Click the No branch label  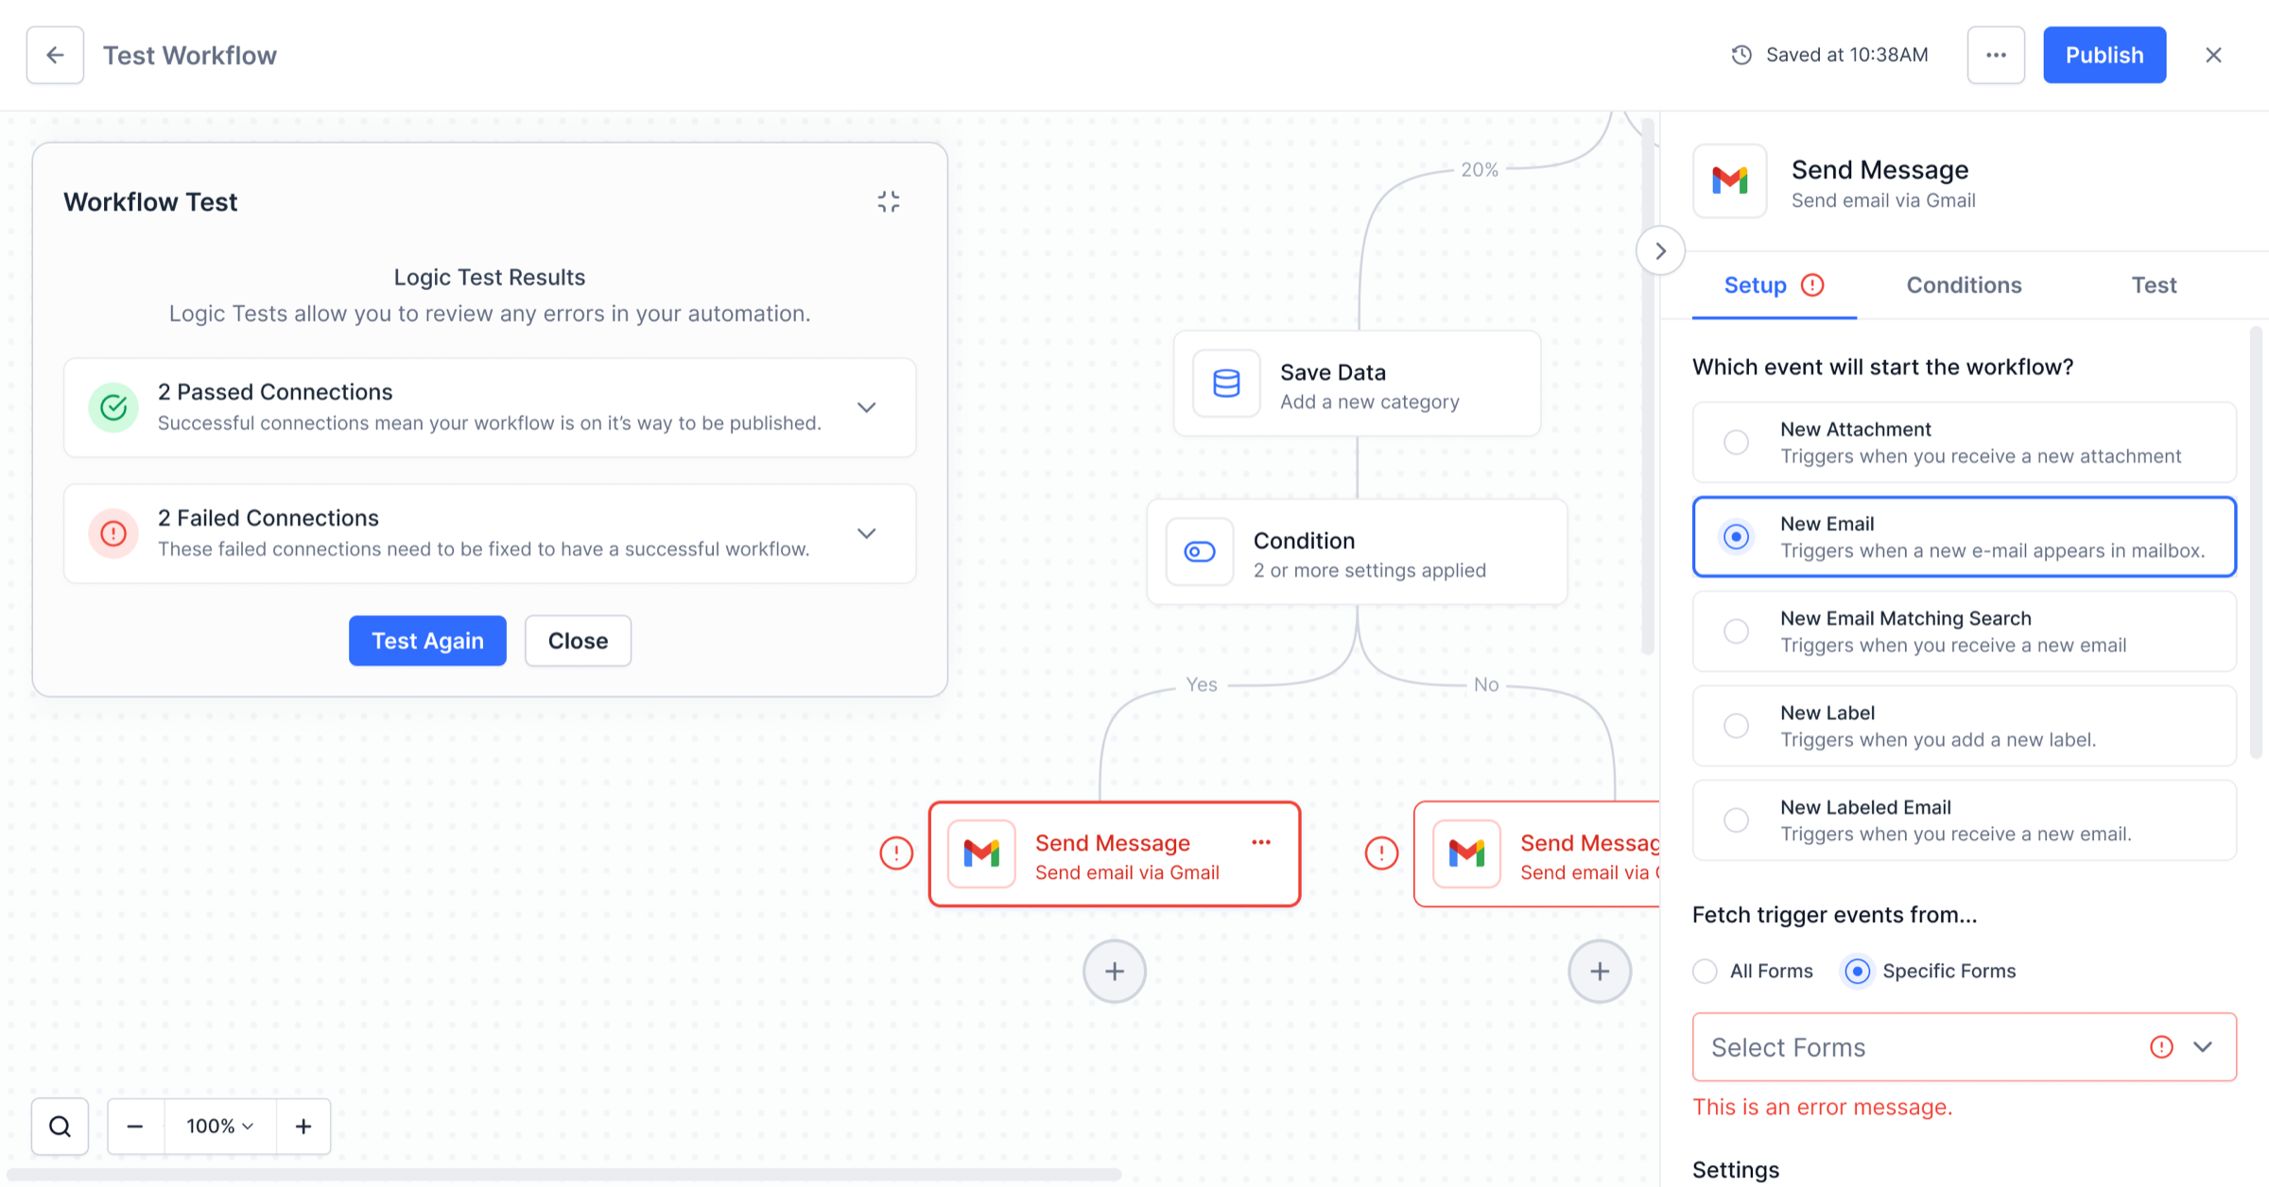pos(1486,683)
